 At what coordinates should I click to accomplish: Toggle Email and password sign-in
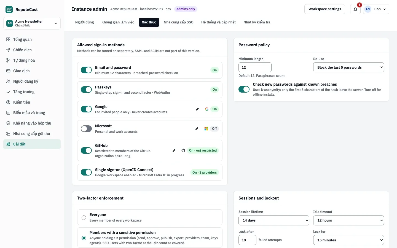pos(86,70)
